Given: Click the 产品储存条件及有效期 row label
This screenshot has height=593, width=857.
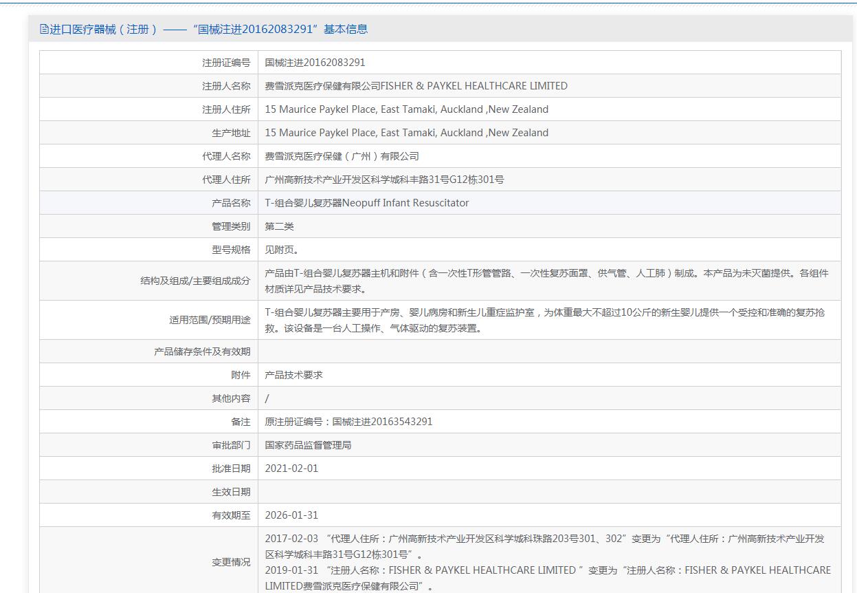Looking at the screenshot, I should (202, 352).
